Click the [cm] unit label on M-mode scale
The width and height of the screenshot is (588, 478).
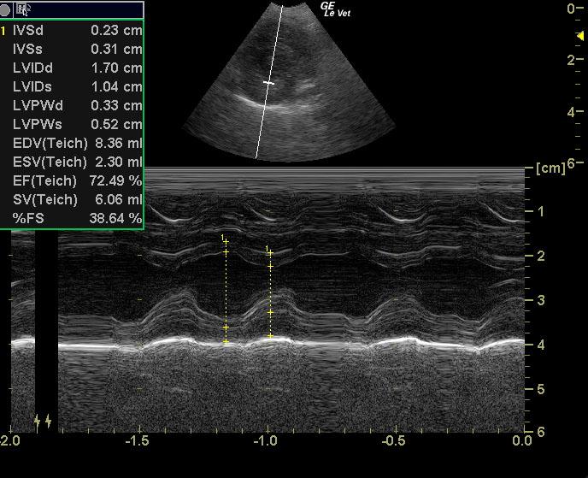pos(550,168)
